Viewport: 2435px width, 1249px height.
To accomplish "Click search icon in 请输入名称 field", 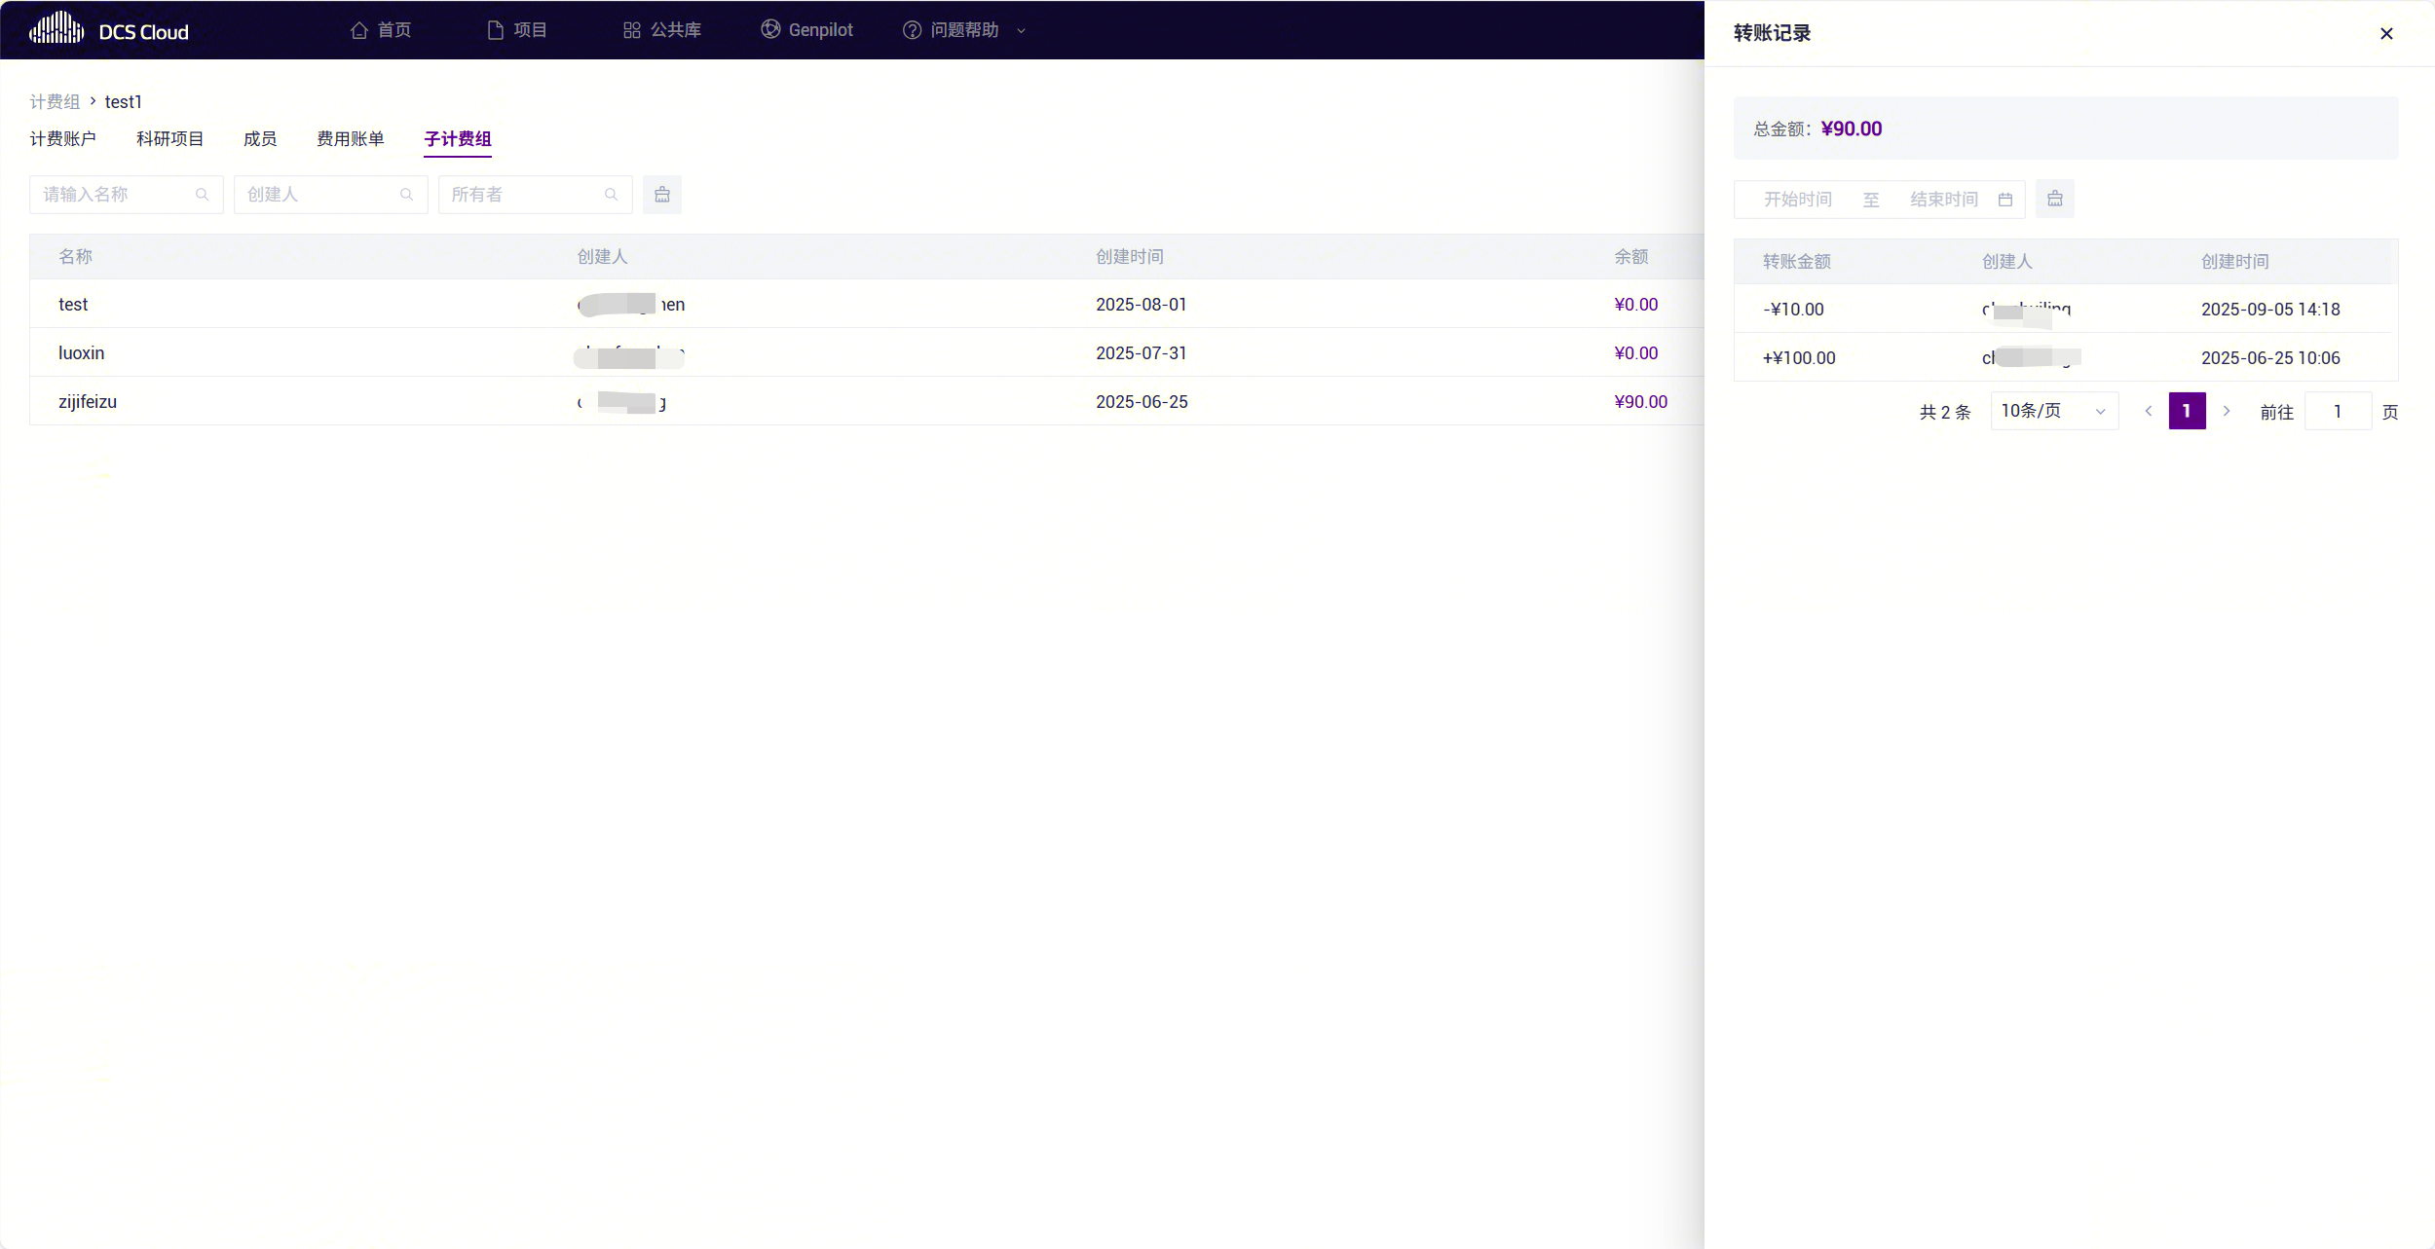I will coord(203,195).
